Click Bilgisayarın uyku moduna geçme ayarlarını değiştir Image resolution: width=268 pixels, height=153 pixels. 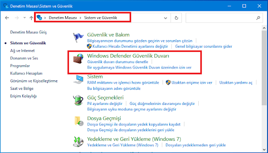tap(131, 109)
